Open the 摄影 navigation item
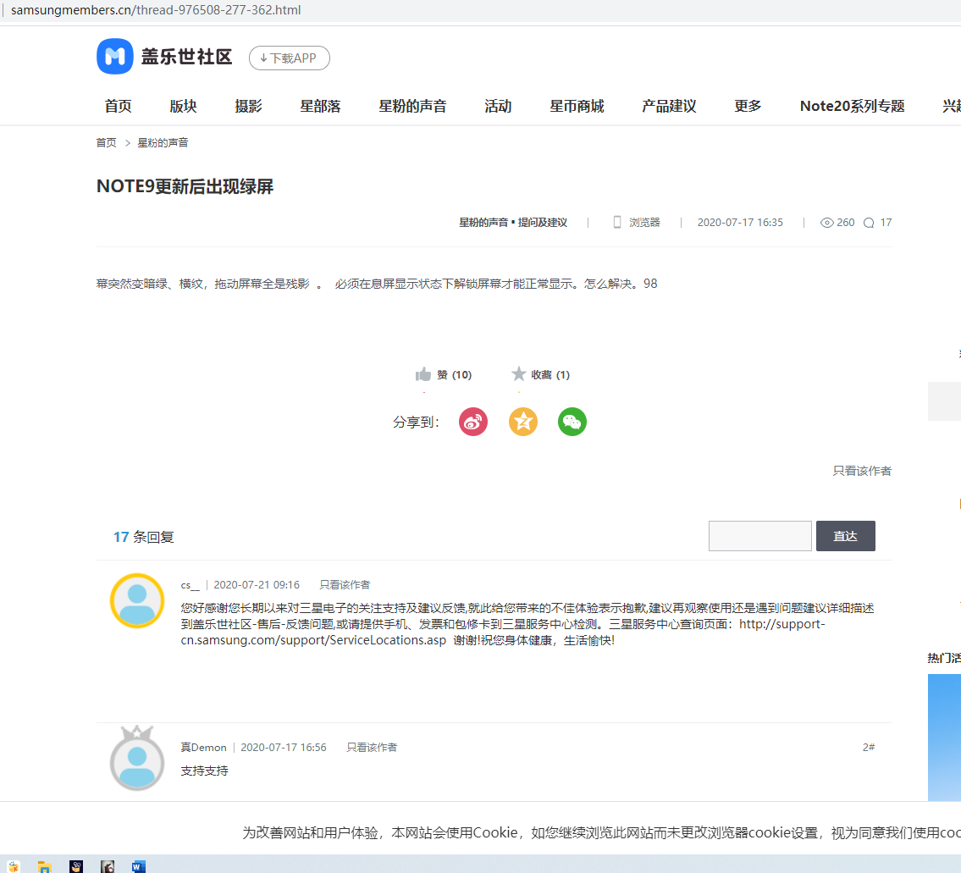 248,106
